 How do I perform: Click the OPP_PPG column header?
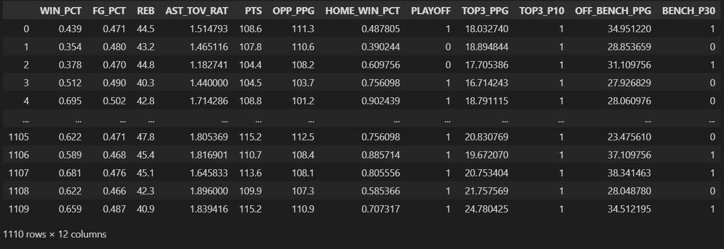pyautogui.click(x=294, y=11)
